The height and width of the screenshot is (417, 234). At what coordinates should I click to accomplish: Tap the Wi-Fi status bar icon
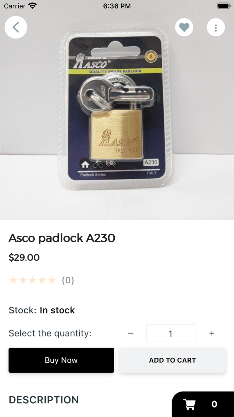(32, 6)
